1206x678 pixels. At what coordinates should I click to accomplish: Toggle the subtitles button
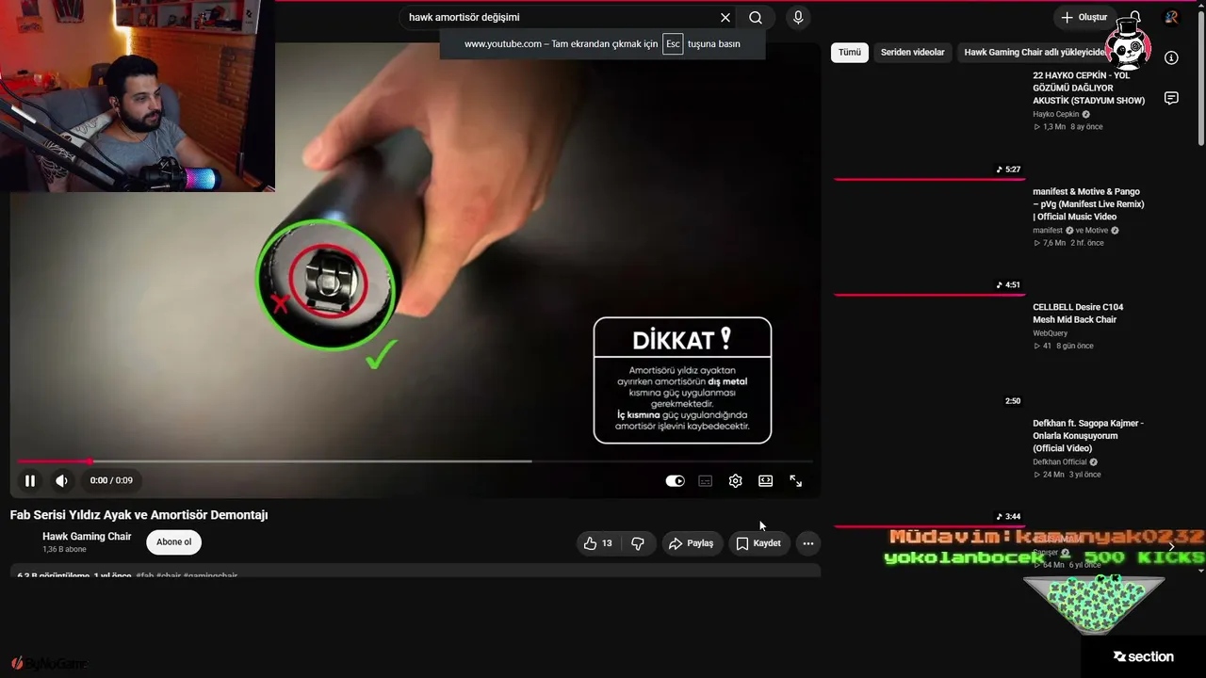click(x=706, y=481)
